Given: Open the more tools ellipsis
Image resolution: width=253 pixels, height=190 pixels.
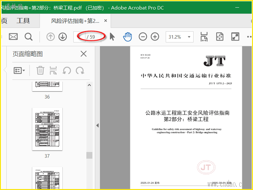Looking at the screenshot, I should pyautogui.click(x=249, y=37).
